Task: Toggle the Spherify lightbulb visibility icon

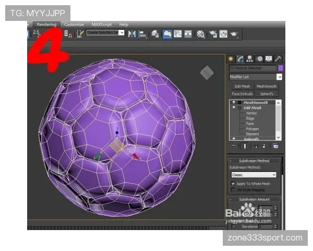Action: point(234,139)
